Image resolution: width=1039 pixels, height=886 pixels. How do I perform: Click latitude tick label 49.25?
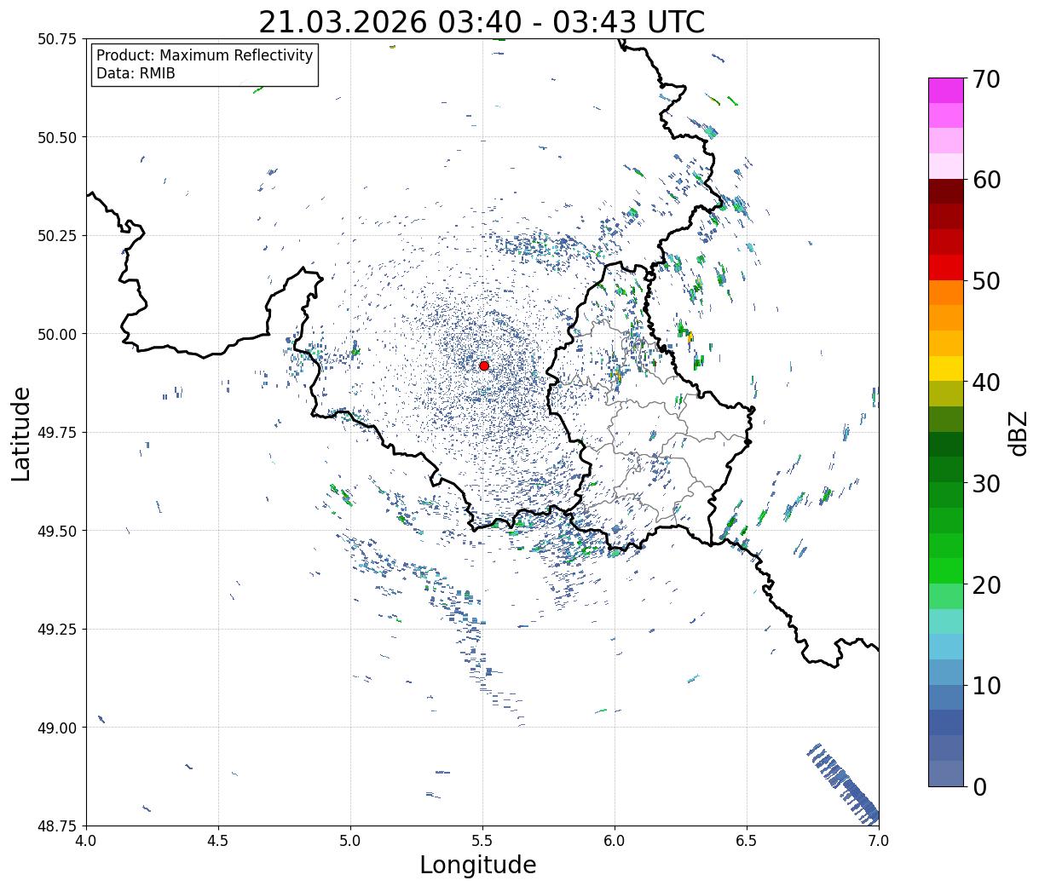point(57,630)
